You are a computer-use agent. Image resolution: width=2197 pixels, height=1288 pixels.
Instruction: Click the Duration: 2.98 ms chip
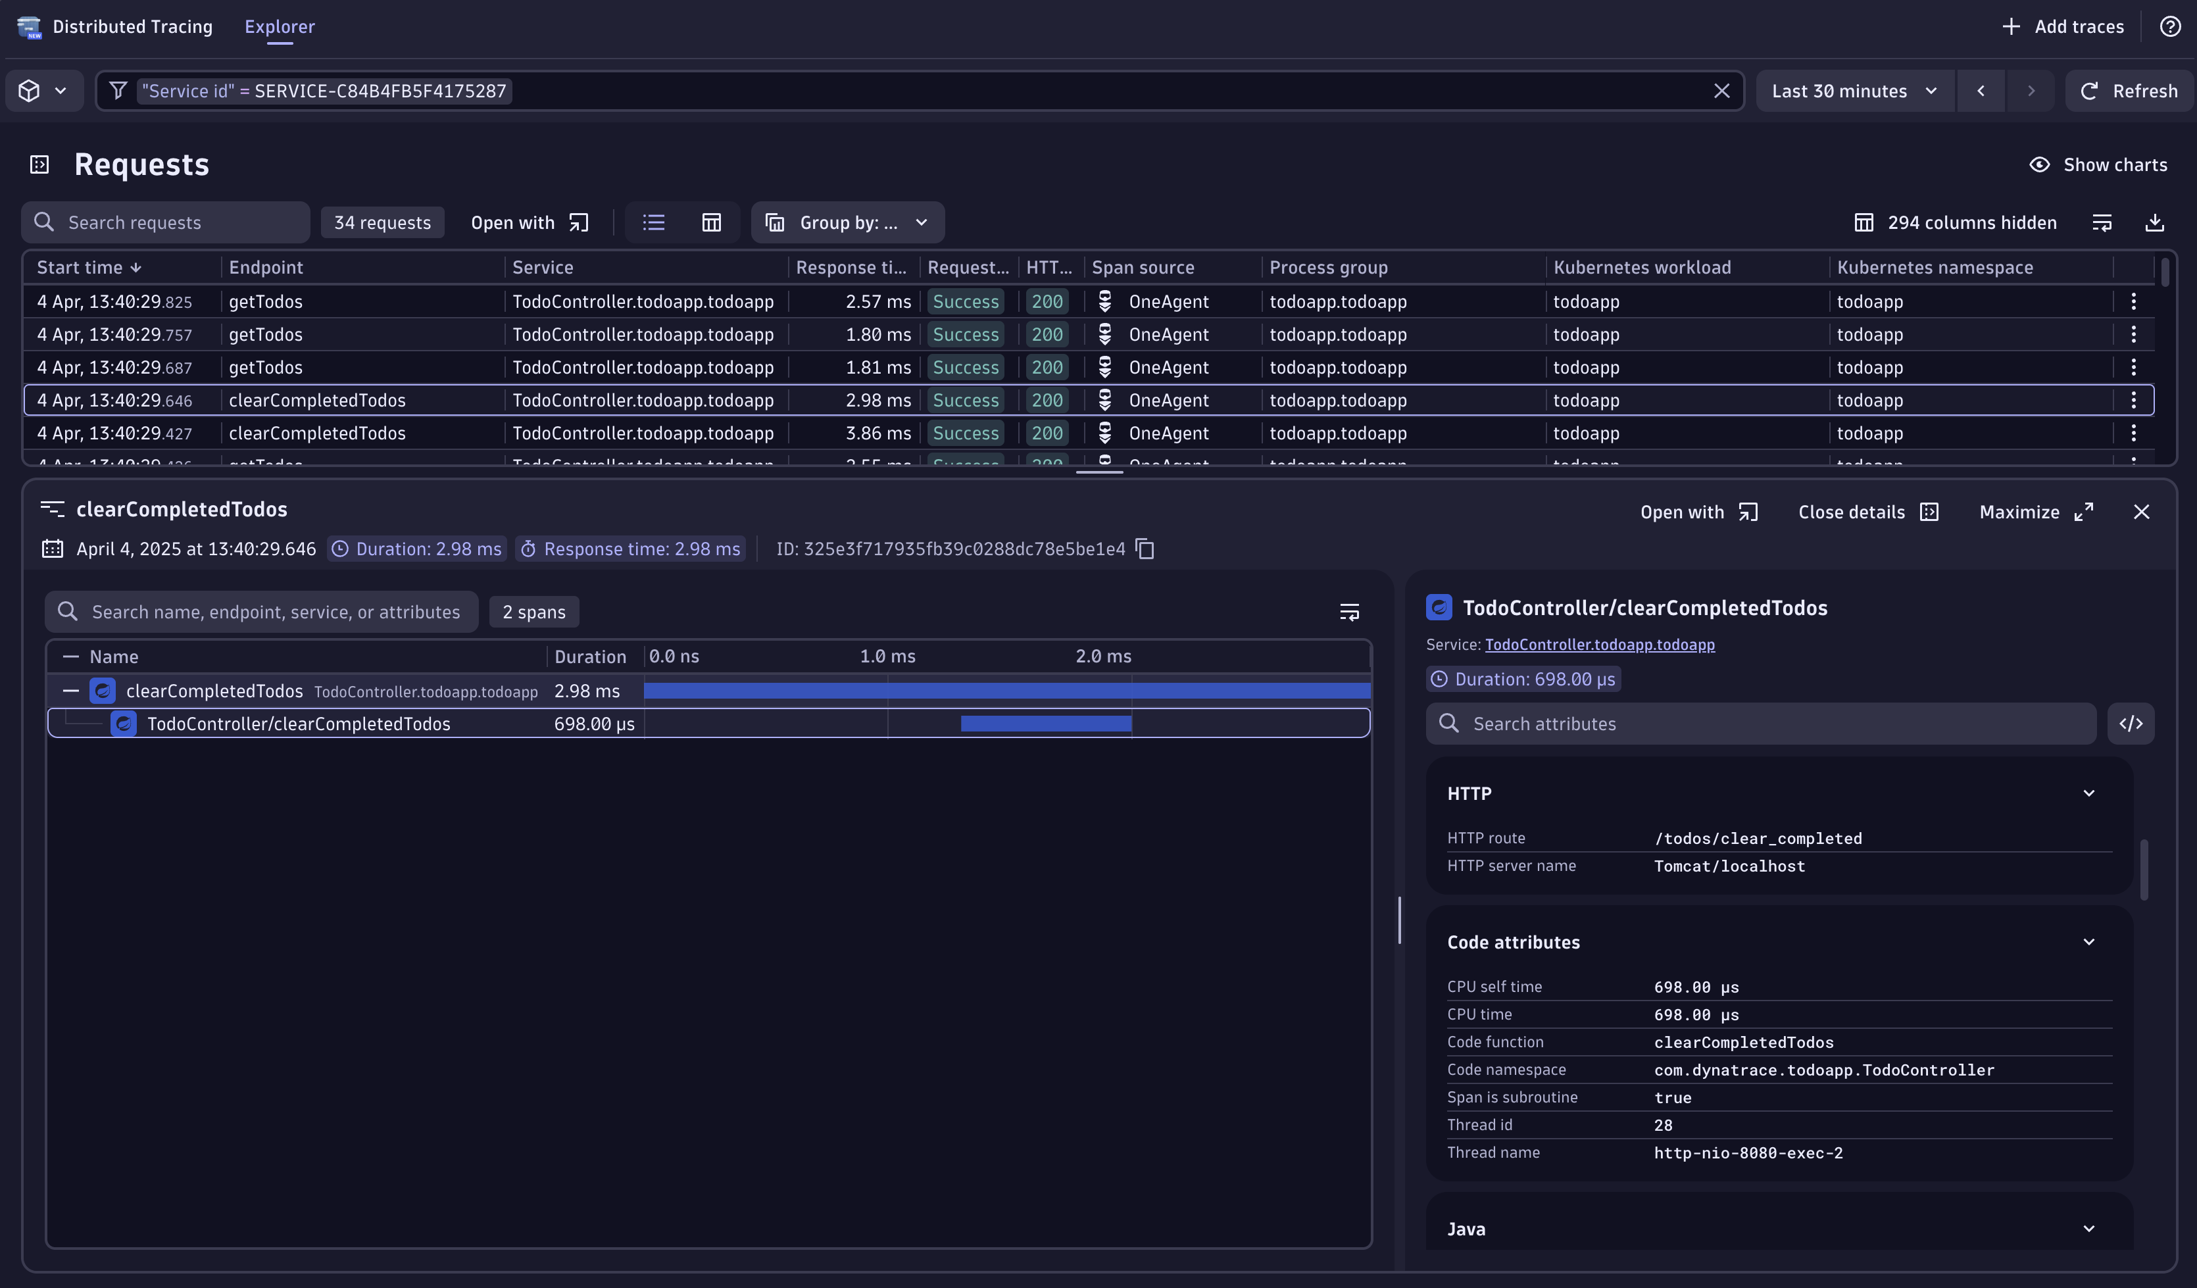[x=417, y=549]
